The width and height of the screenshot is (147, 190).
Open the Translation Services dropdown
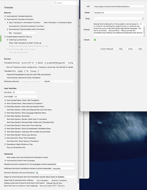pyautogui.click(x=29, y=63)
